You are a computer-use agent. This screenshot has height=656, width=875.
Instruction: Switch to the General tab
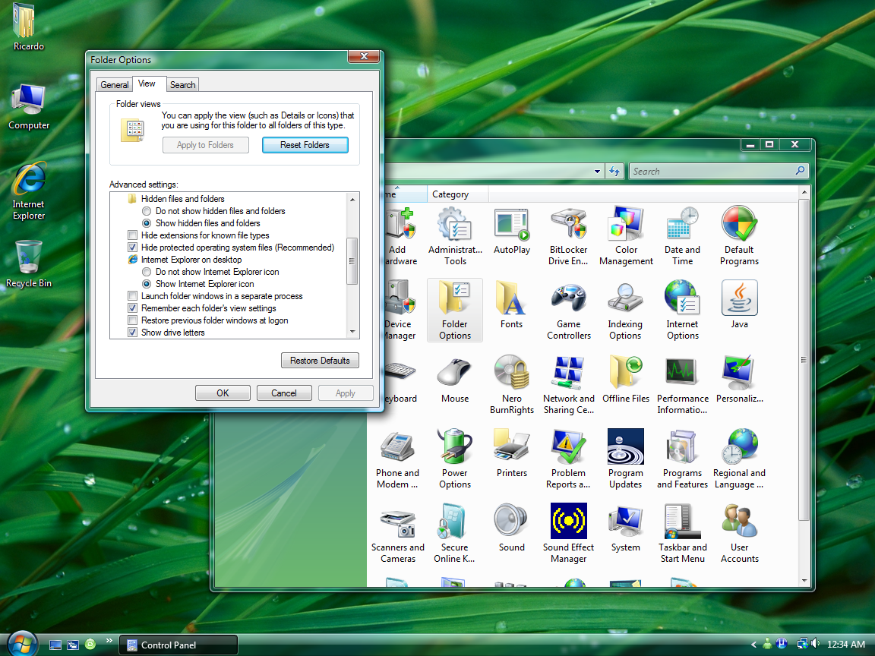click(114, 84)
